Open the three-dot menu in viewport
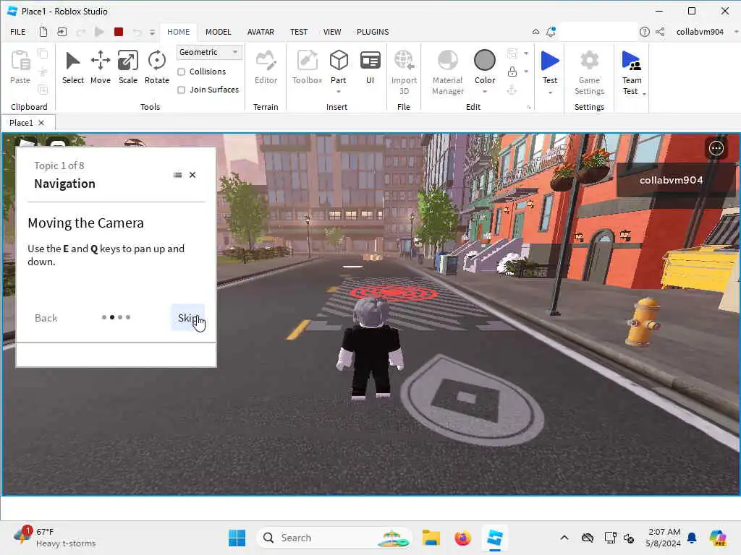Screen dimensions: 741x555 pos(716,148)
